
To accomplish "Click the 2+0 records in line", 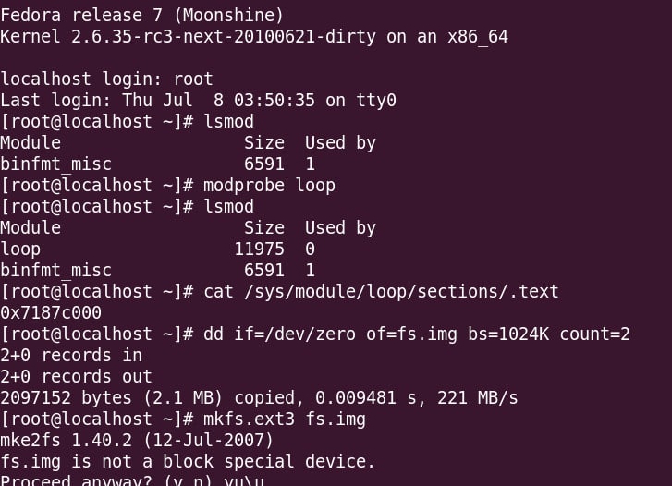I will 71,356.
